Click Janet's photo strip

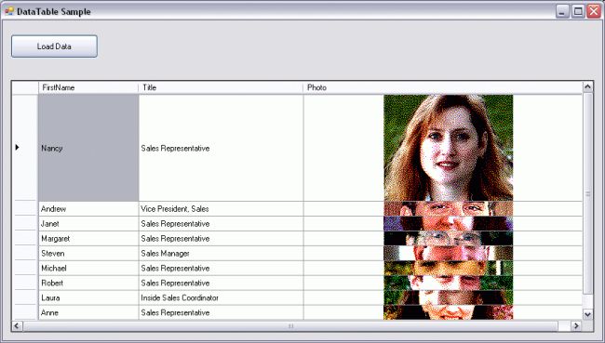click(x=449, y=224)
